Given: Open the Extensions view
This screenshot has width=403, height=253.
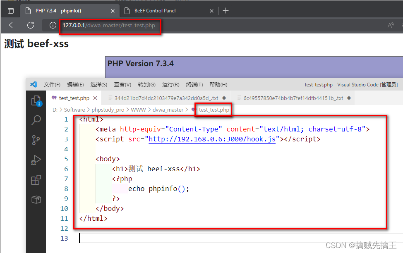Looking at the screenshot, I should [36, 180].
